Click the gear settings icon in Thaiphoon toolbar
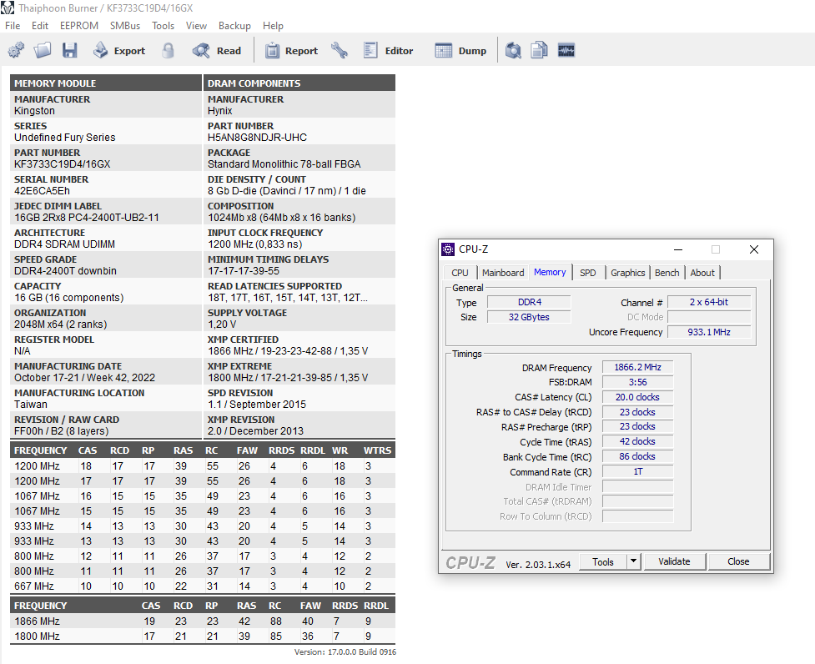 tap(16, 50)
